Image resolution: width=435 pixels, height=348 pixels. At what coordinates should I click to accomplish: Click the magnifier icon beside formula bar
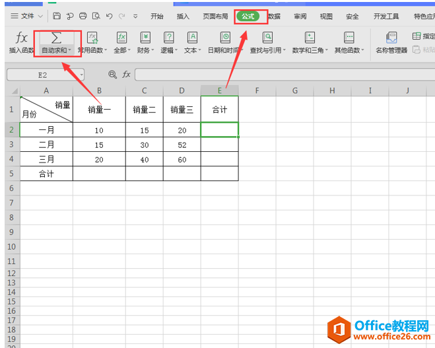(112, 75)
